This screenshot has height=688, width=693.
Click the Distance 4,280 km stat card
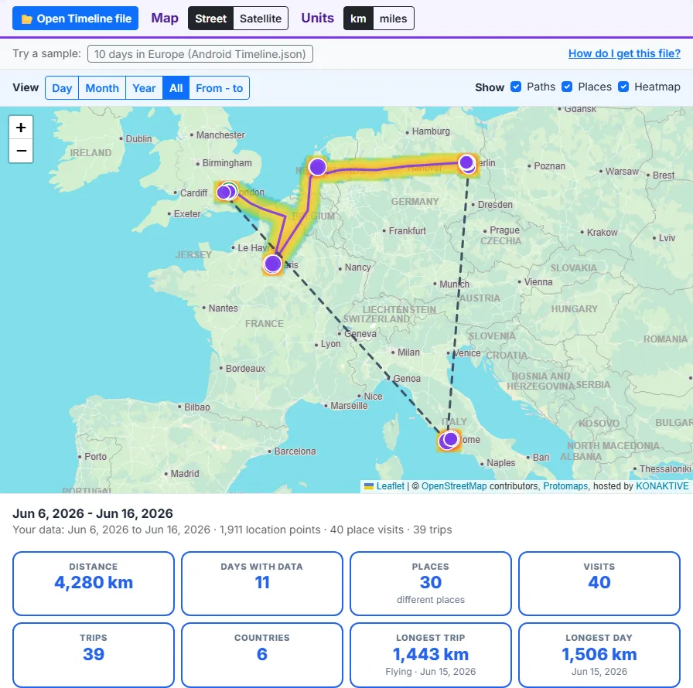click(94, 584)
